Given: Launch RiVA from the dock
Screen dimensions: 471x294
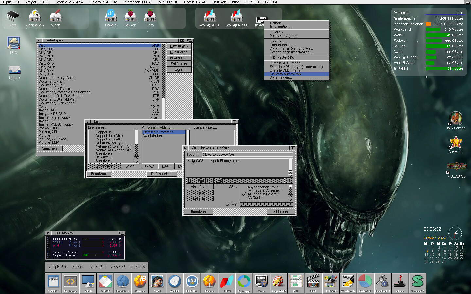Looking at the screenshot, I should point(313,283).
